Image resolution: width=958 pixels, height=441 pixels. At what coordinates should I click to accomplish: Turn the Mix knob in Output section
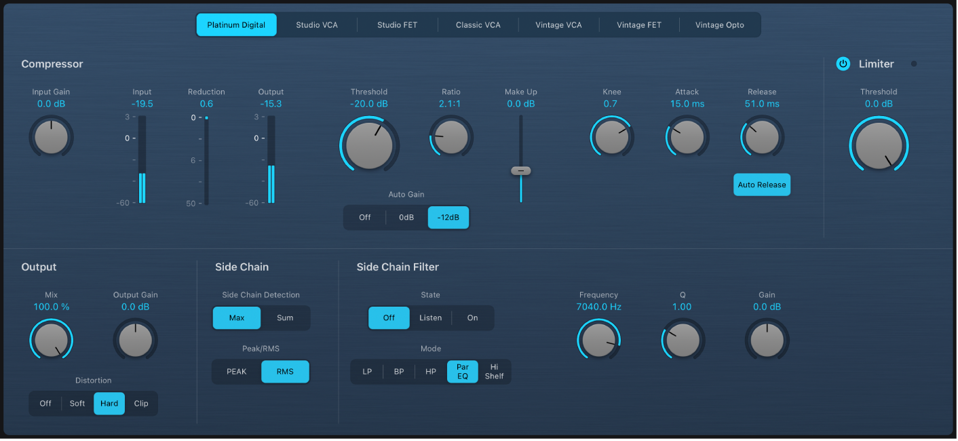(51, 339)
